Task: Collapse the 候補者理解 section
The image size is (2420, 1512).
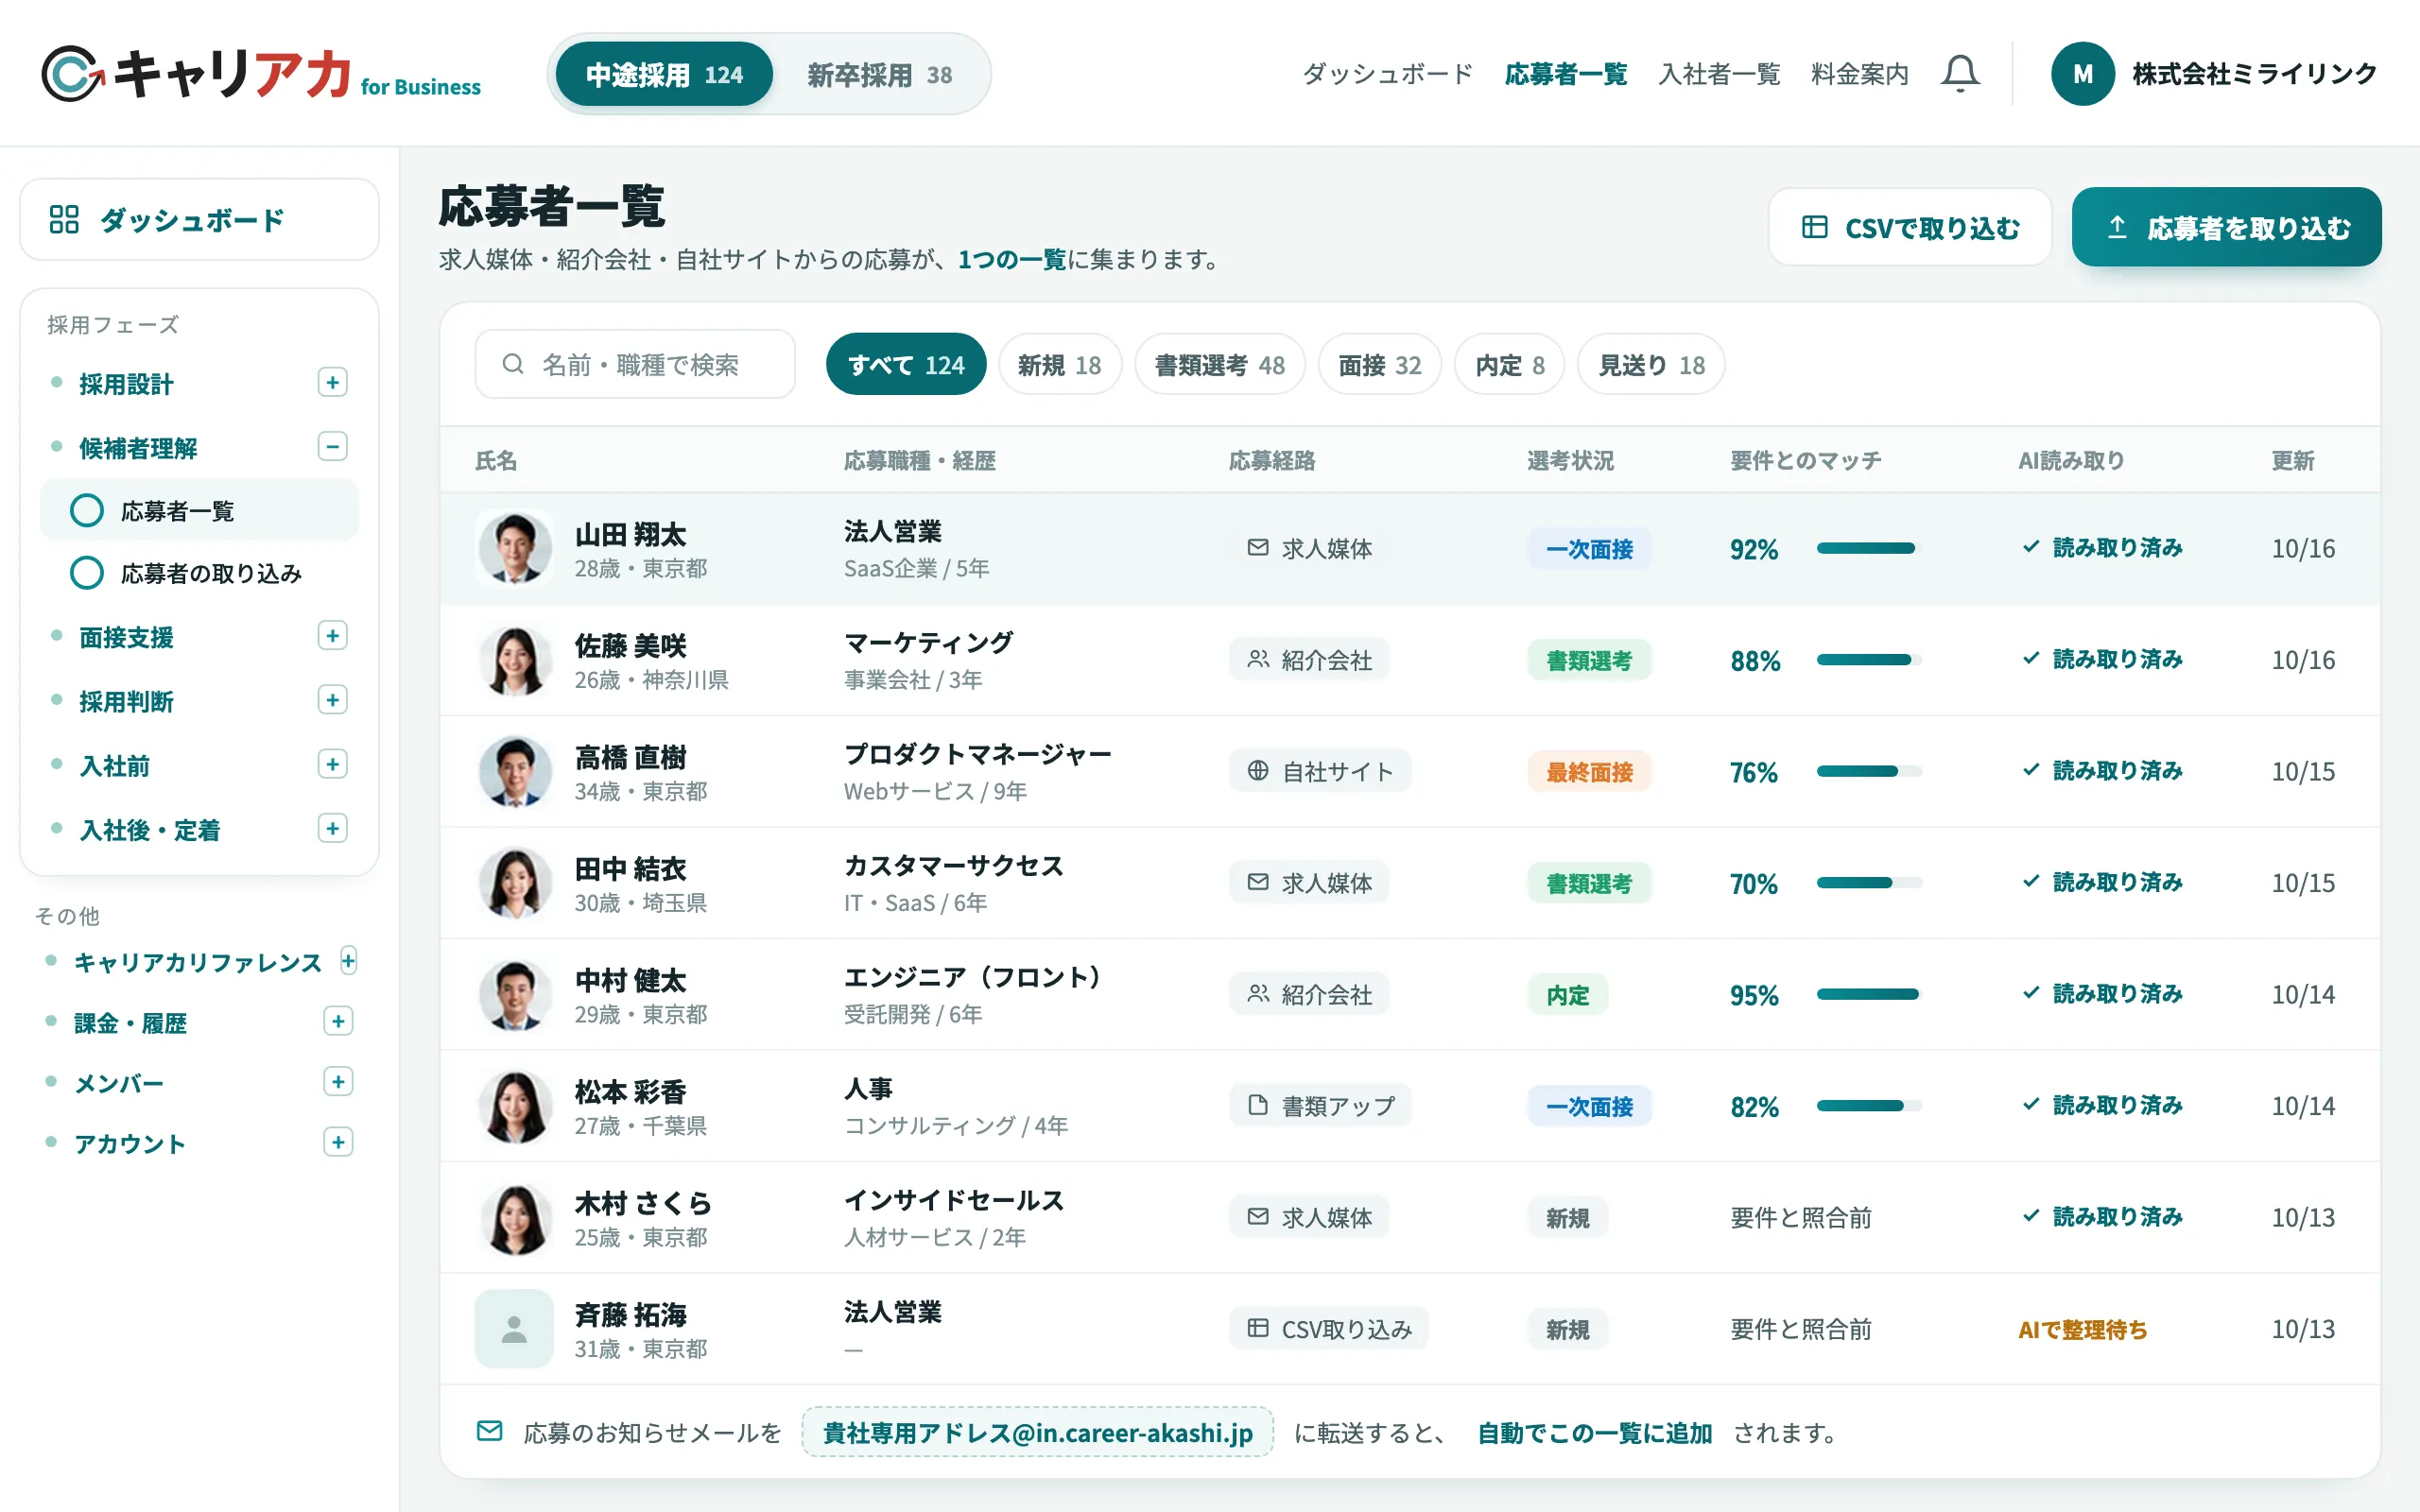Action: point(332,446)
